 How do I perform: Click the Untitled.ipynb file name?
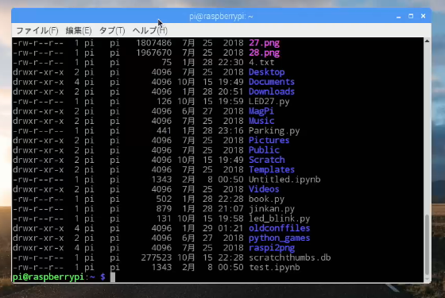[x=284, y=180]
